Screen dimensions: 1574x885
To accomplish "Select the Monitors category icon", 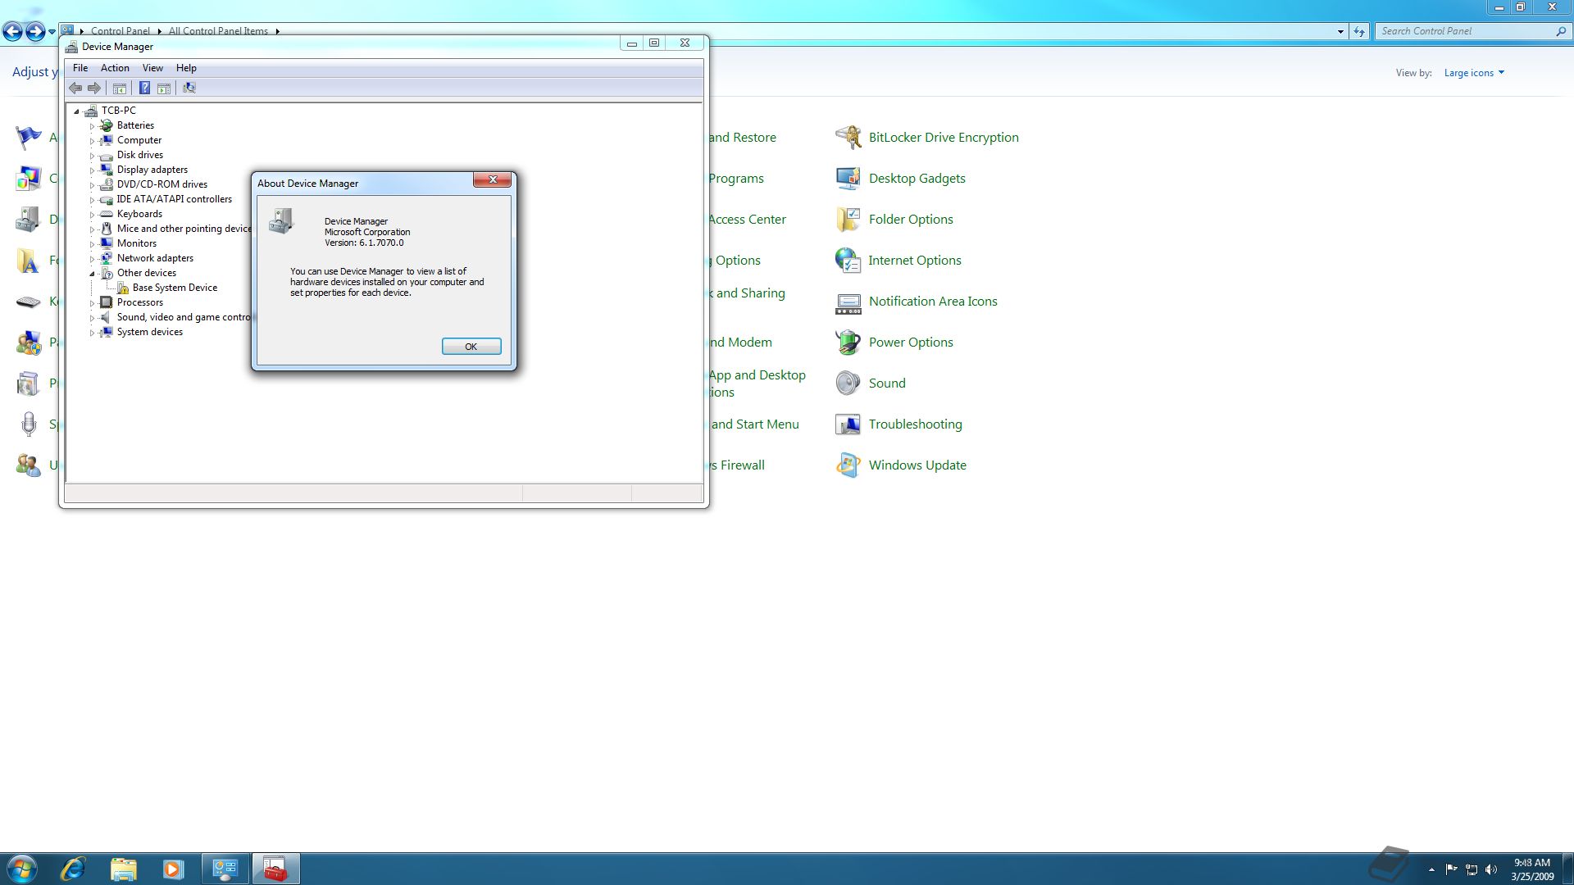I will (107, 243).
